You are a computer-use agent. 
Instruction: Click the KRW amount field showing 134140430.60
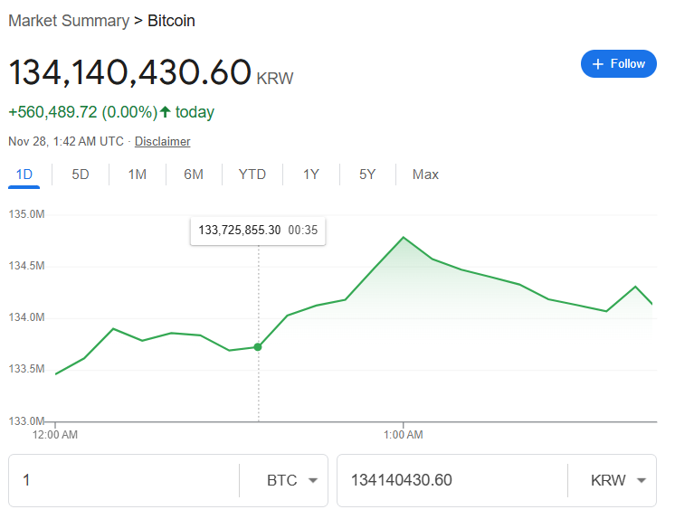click(452, 480)
